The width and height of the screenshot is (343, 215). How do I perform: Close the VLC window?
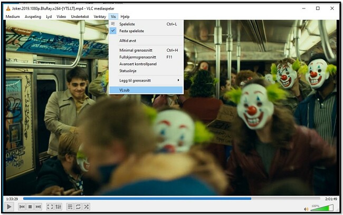point(332,8)
